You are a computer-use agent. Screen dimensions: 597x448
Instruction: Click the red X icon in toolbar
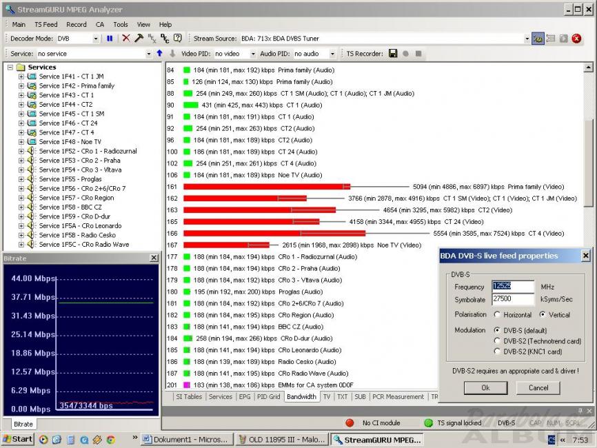click(126, 38)
